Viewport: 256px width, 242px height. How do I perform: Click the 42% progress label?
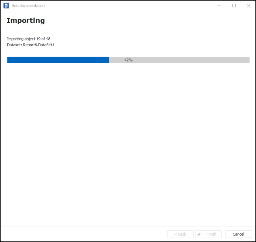(128, 60)
